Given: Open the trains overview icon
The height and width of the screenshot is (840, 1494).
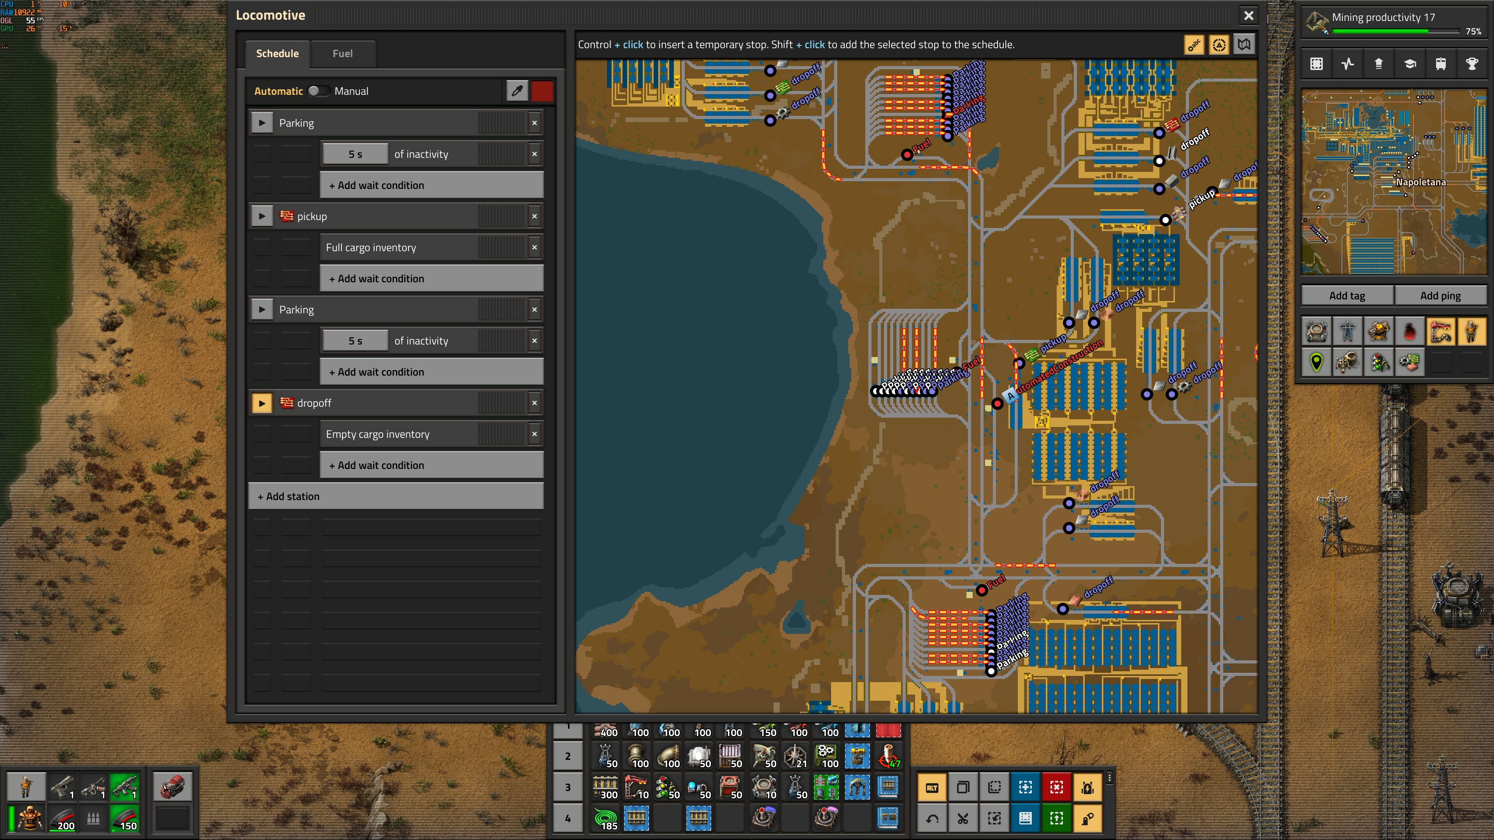Looking at the screenshot, I should 1441,64.
